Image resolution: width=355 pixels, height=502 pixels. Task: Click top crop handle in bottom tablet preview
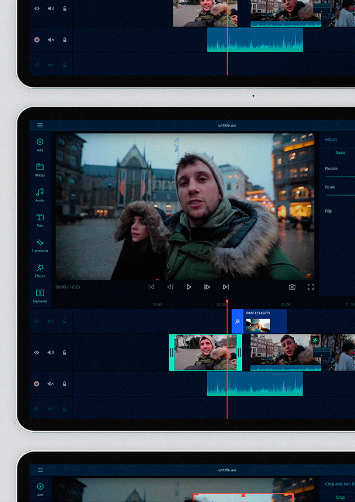pyautogui.click(x=243, y=495)
